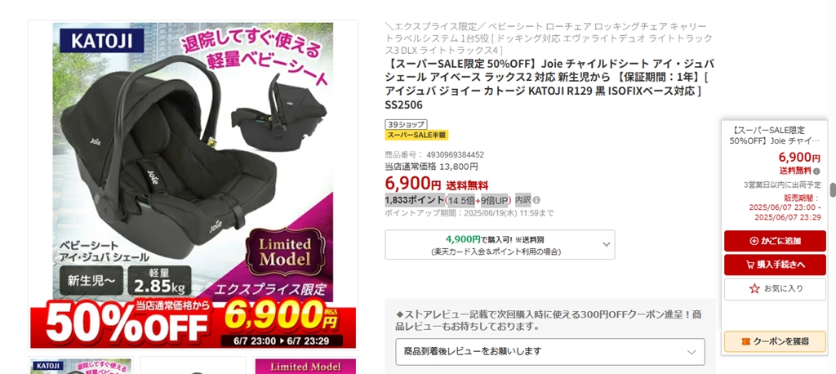This screenshot has width=836, height=374.
Task: Click the coupon ticket icon on クーポンを獲得
Action: point(745,341)
